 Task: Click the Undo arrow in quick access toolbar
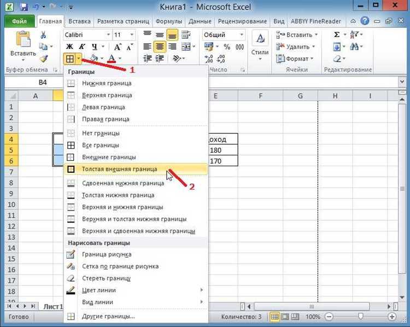[x=36, y=7]
